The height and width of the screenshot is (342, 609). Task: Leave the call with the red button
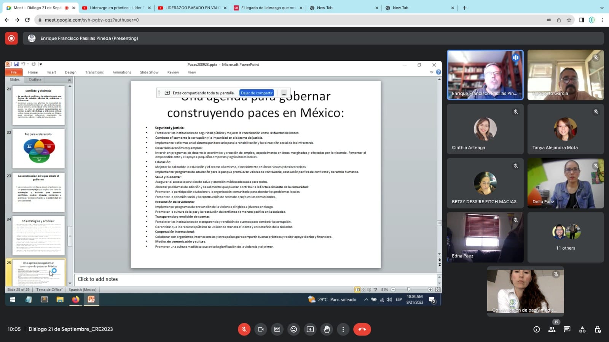tap(362, 329)
